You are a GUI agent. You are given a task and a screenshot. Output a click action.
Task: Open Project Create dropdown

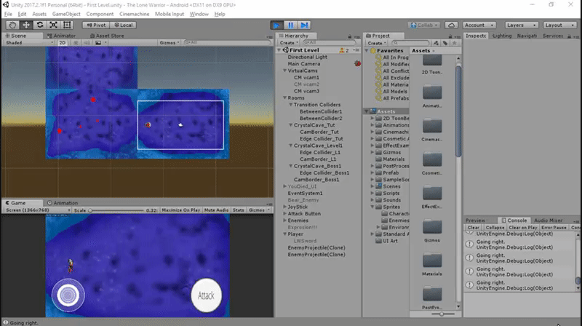(377, 43)
